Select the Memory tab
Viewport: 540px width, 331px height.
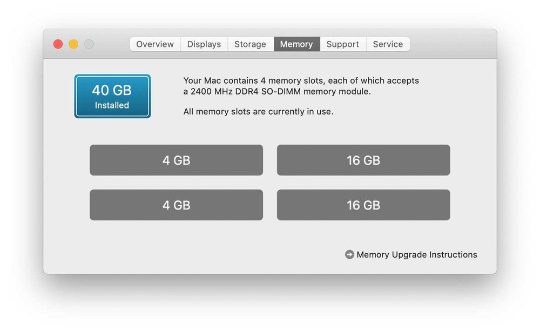click(x=296, y=44)
